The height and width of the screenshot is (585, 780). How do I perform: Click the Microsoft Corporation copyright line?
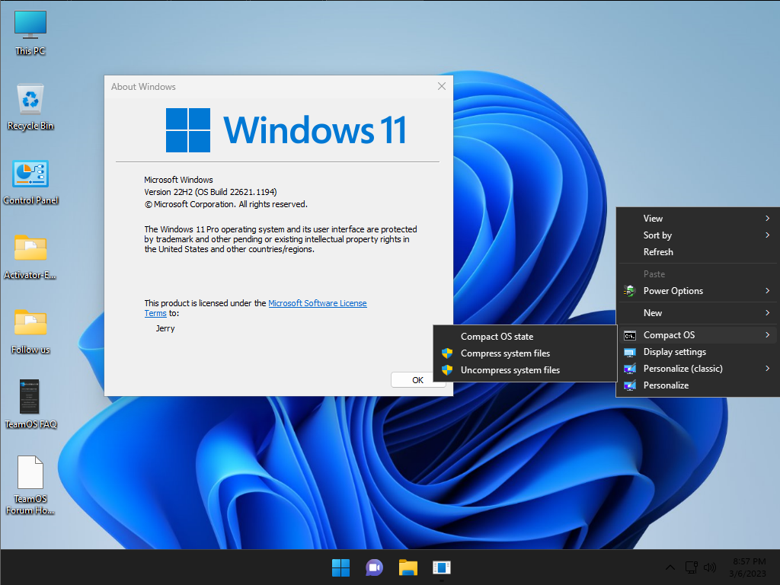(225, 204)
